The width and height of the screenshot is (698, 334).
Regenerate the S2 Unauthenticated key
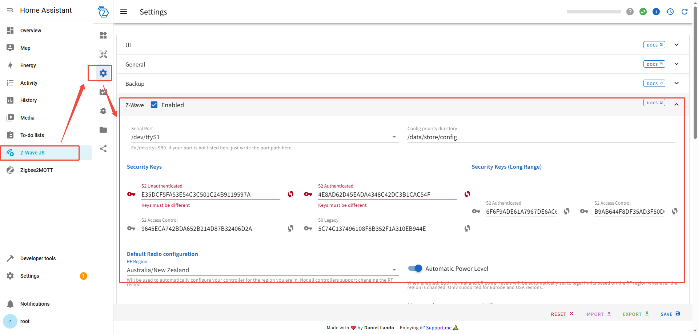(x=290, y=194)
